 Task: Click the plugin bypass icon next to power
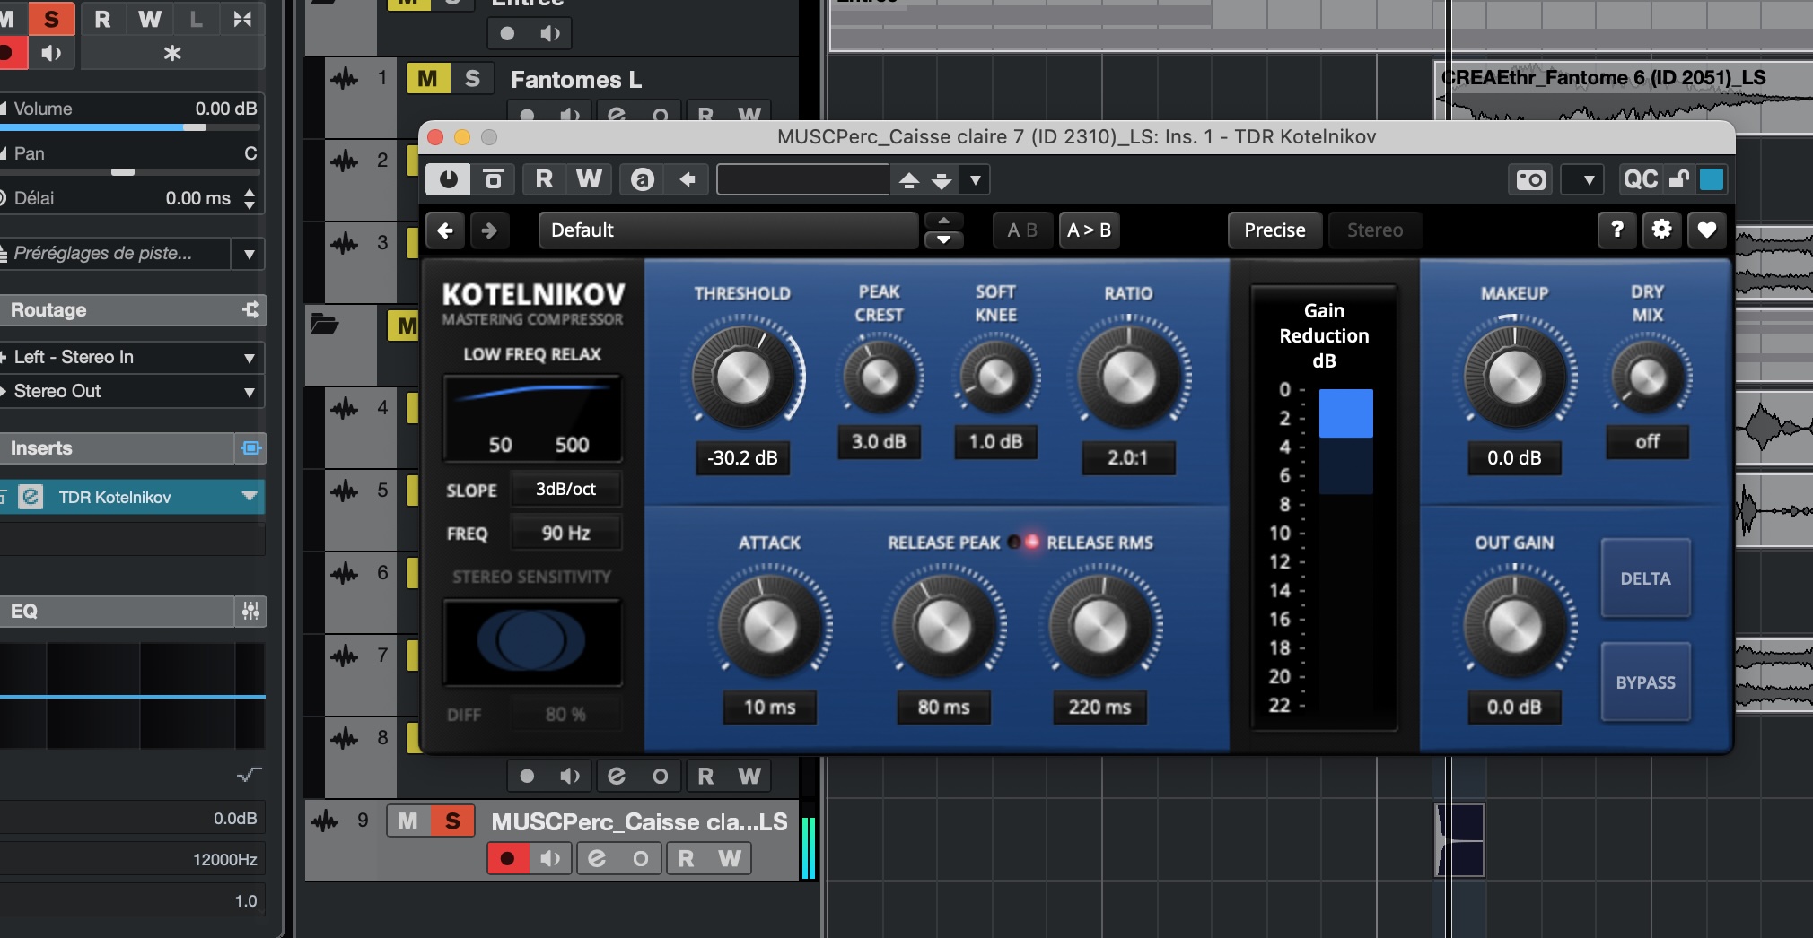[494, 179]
